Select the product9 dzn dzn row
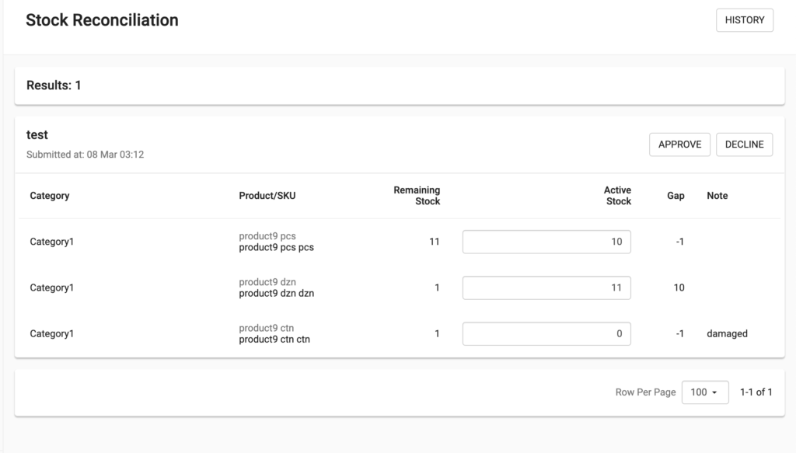 [400, 287]
